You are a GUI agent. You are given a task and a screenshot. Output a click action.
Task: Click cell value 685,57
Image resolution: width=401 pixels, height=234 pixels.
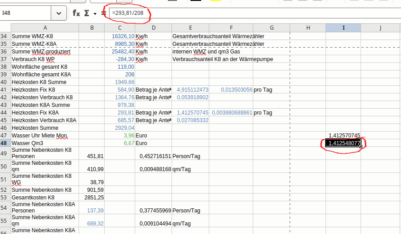[x=120, y=120]
